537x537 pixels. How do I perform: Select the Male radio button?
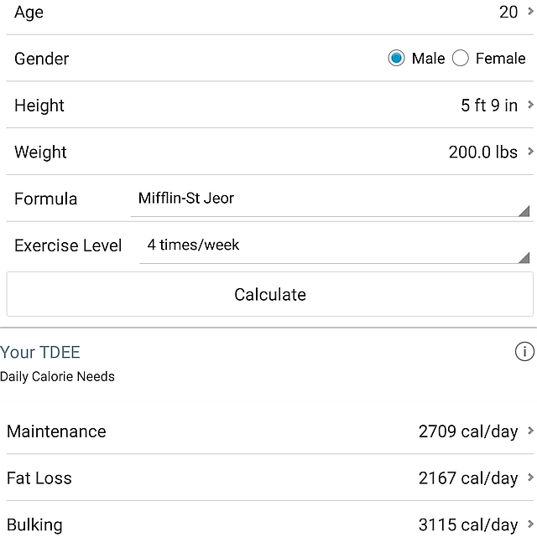tap(396, 58)
